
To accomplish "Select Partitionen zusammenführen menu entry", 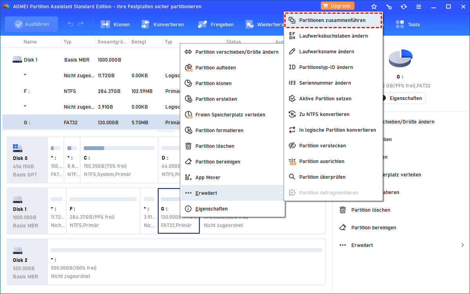I will click(333, 20).
